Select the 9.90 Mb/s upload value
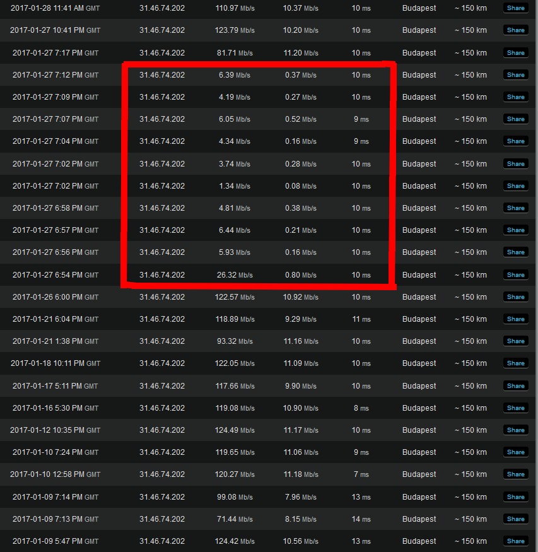 pos(300,386)
